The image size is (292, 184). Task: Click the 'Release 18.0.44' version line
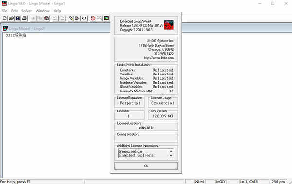[141, 25]
